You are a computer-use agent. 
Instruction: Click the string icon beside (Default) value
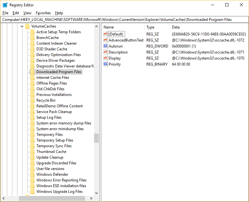click(x=105, y=34)
